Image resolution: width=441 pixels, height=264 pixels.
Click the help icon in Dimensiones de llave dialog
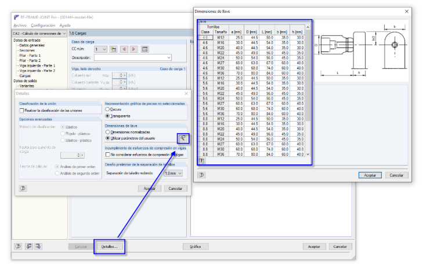coord(201,175)
